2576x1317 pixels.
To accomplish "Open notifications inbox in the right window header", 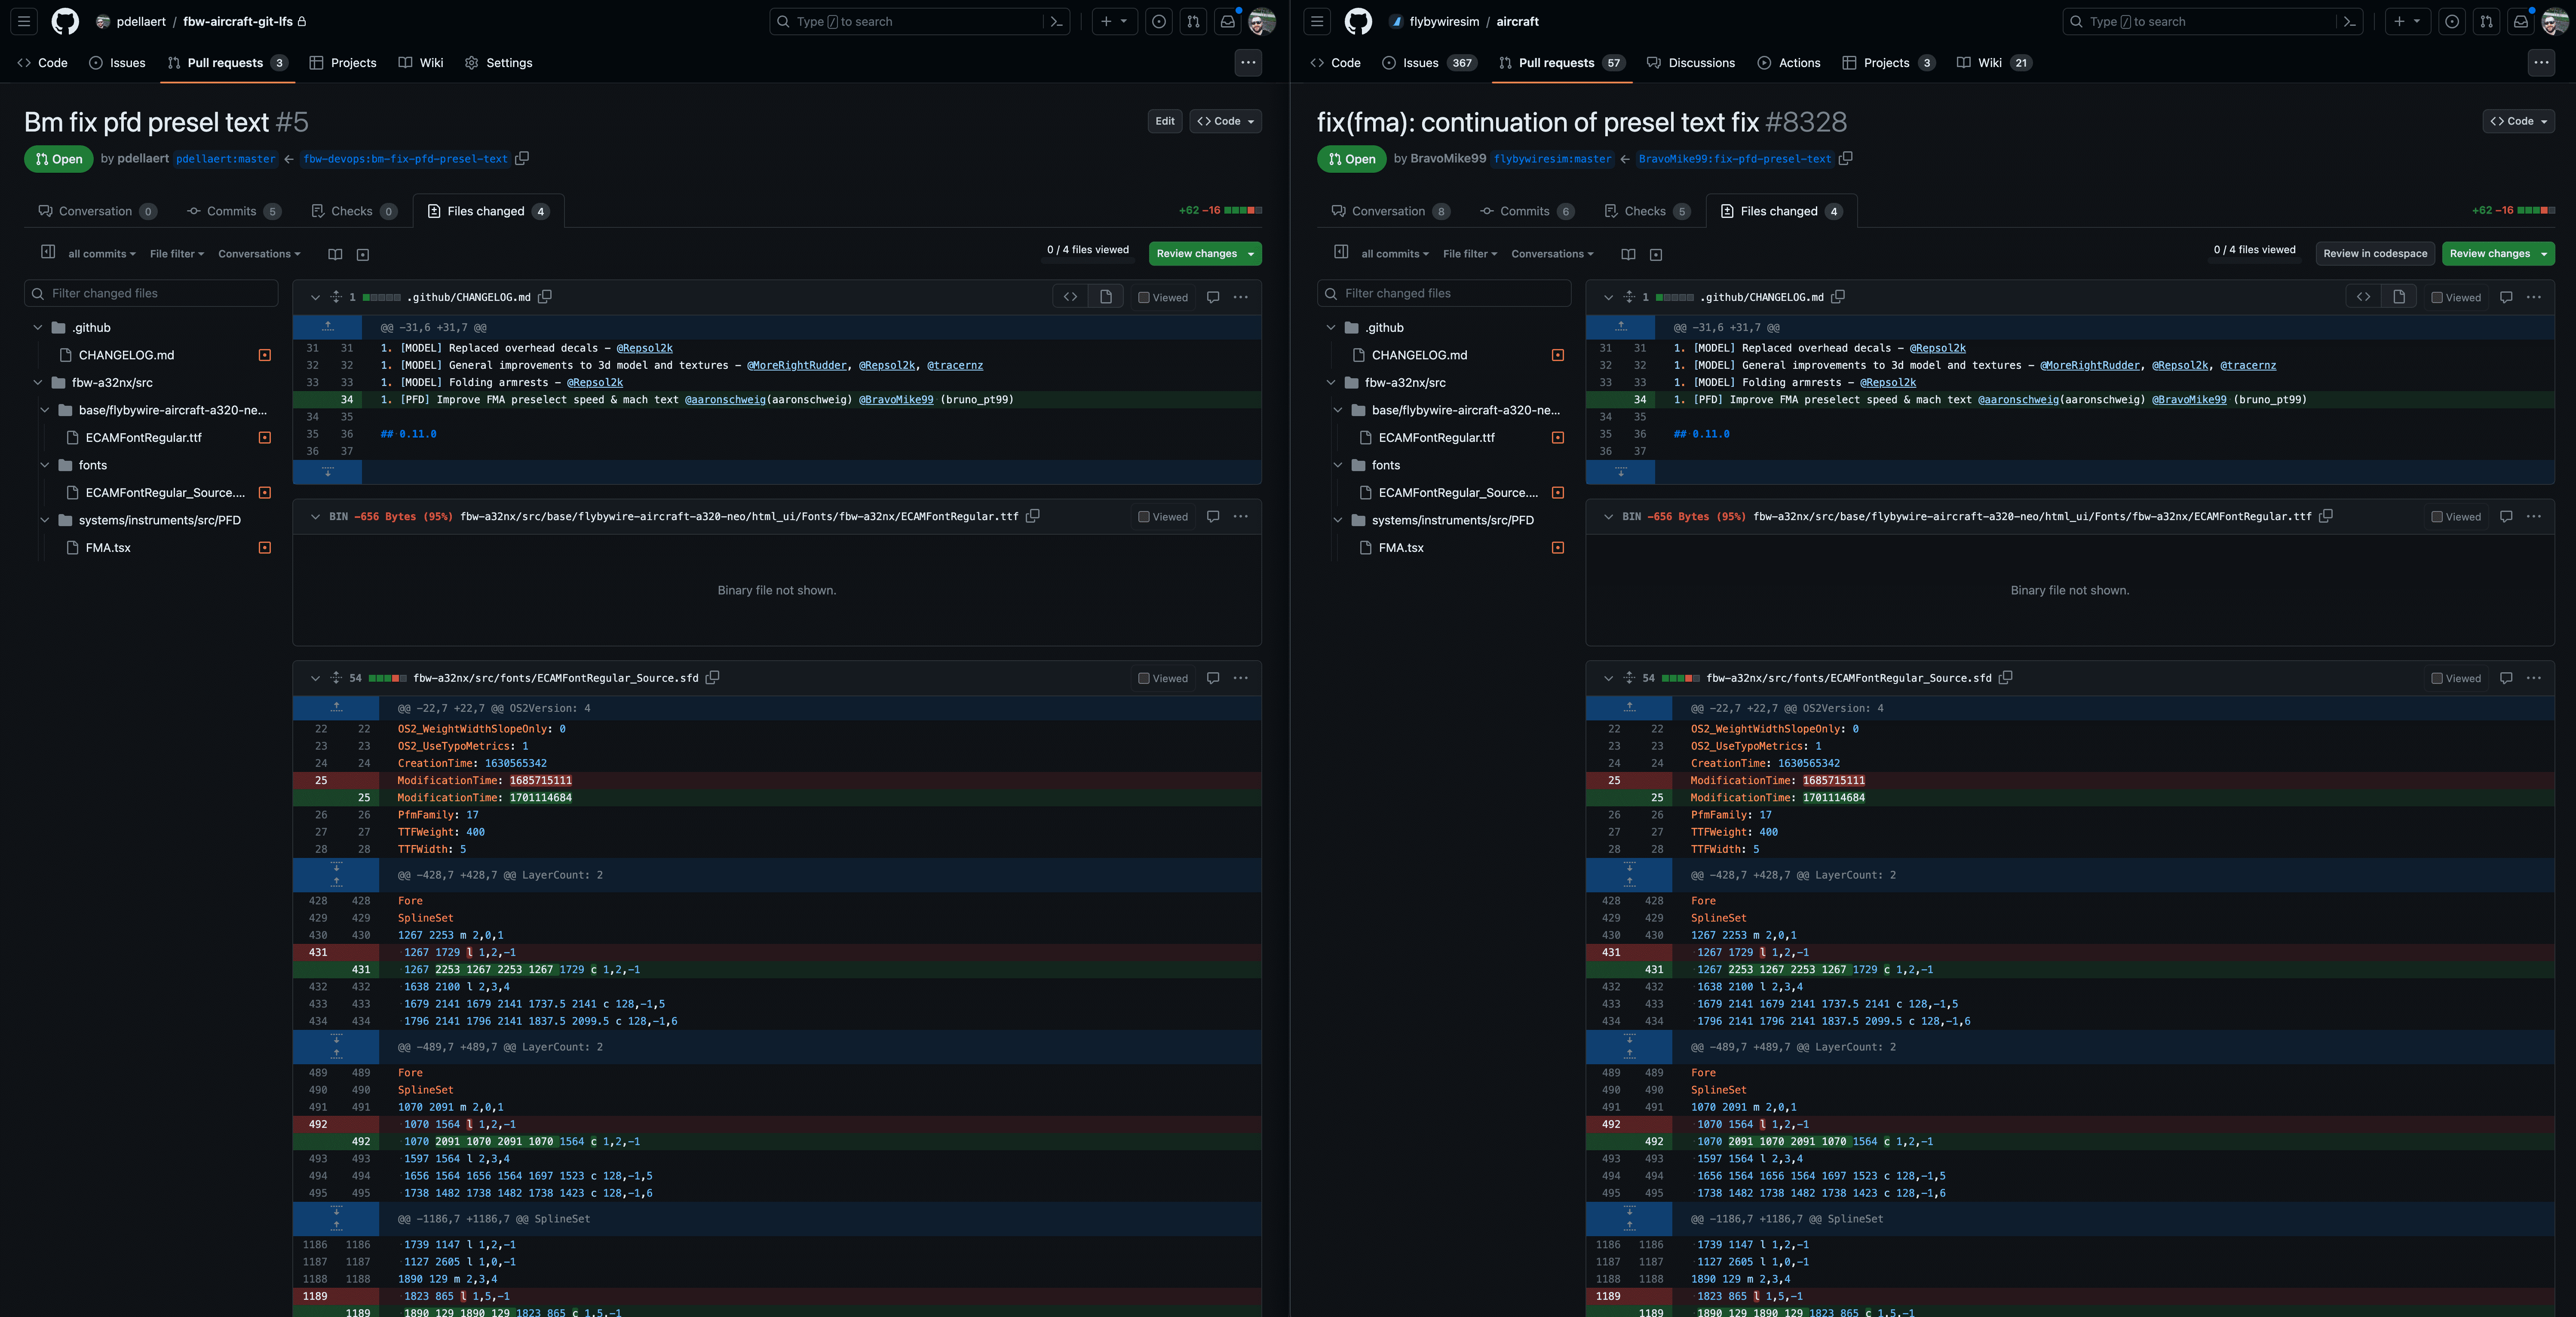I will [x=2520, y=21].
